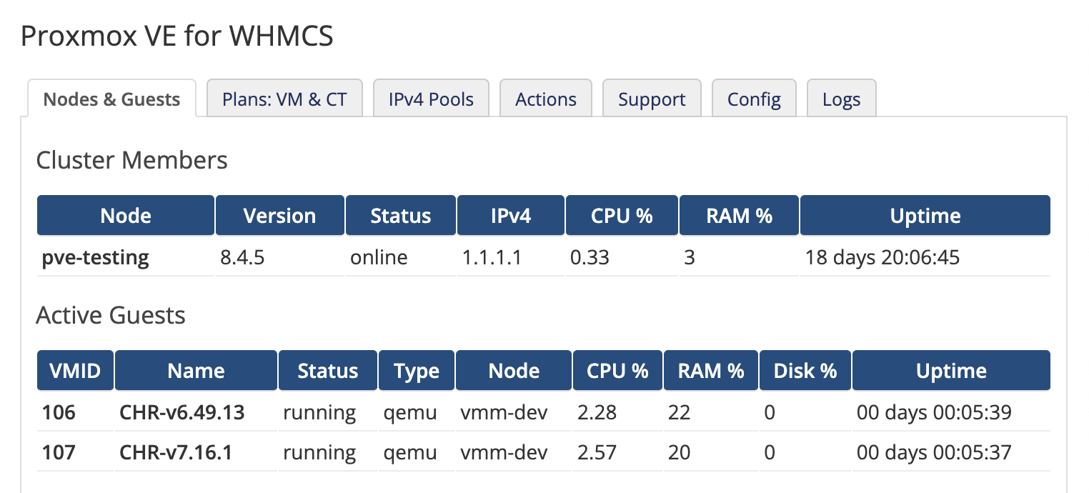Click the Active Guests heading
Screen dimensions: 1089x493
coord(111,315)
